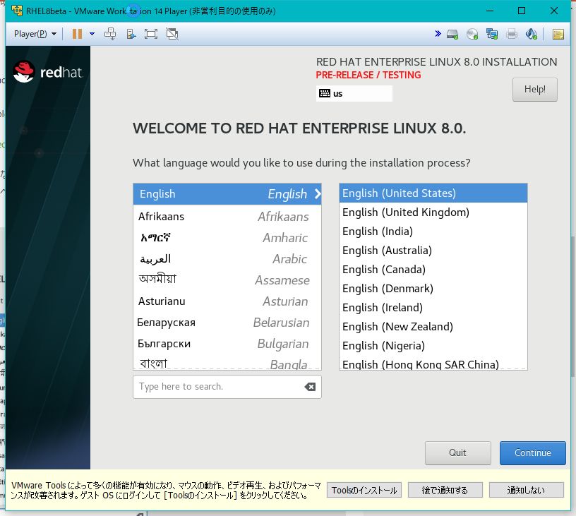
Task: Choose English (India) locale
Action: tap(433, 232)
